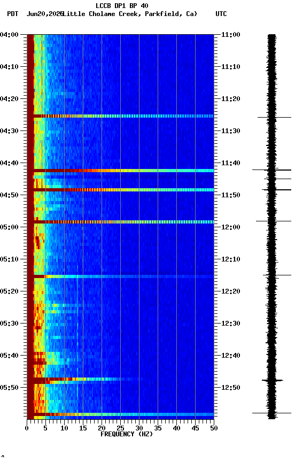295x462 pixels.
Task: Click the 04:20 PDT time label
Action: click(9, 99)
